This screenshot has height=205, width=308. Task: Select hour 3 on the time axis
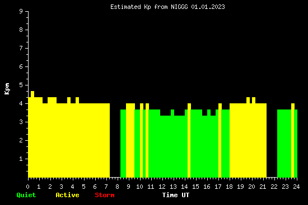tap(61, 187)
